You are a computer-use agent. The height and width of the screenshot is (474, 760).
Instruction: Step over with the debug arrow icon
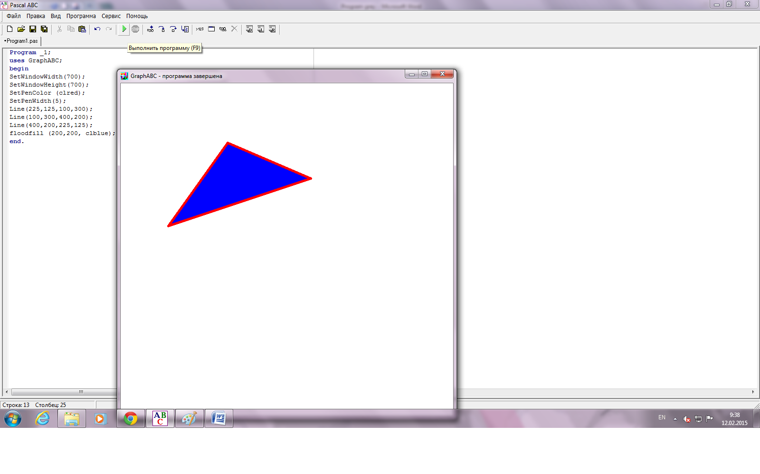(x=173, y=29)
